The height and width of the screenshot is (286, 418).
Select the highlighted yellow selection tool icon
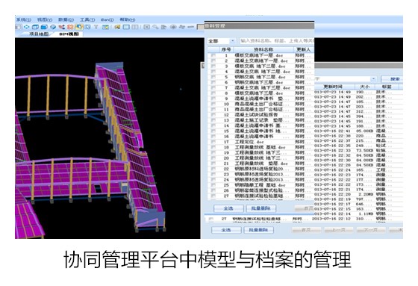coord(79,27)
